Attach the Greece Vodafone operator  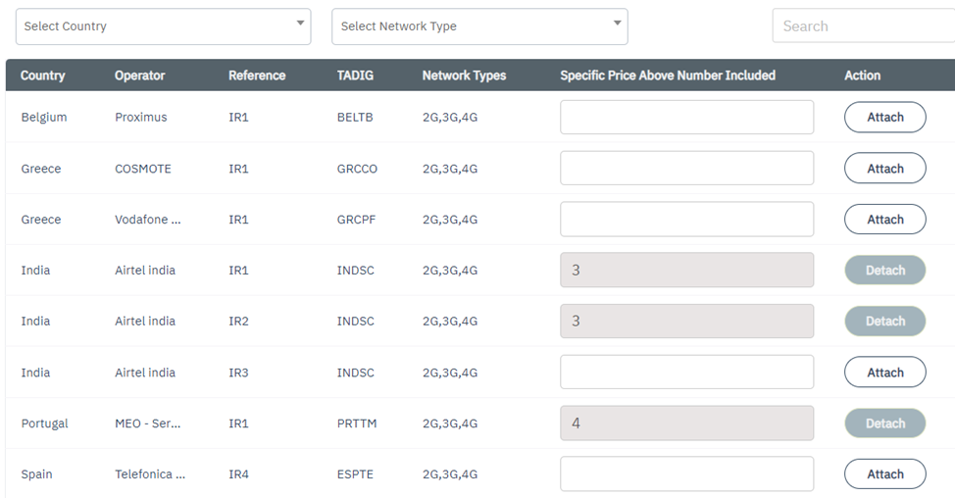pos(884,220)
